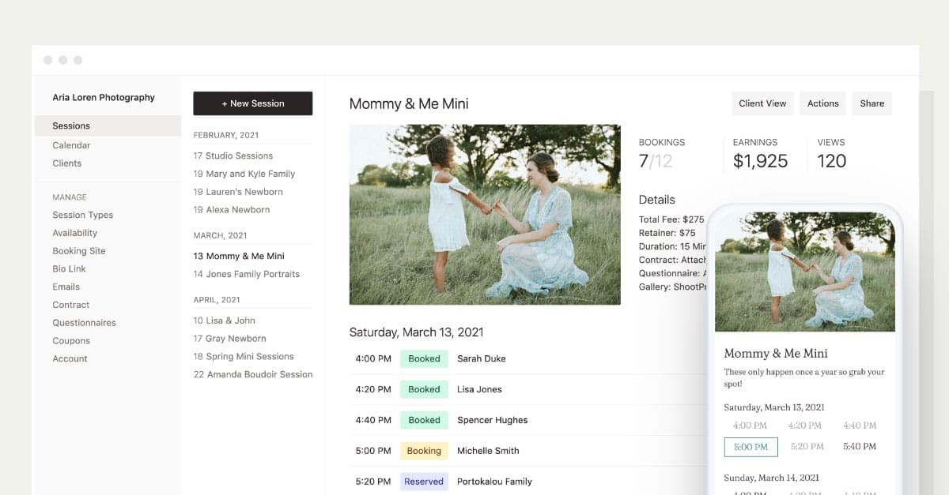Click the + New Session button

(x=252, y=103)
